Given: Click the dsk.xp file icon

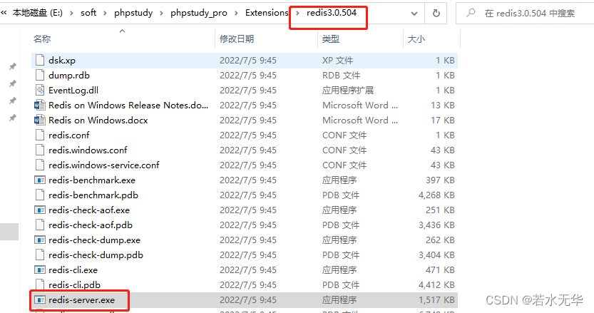Looking at the screenshot, I should click(40, 61).
